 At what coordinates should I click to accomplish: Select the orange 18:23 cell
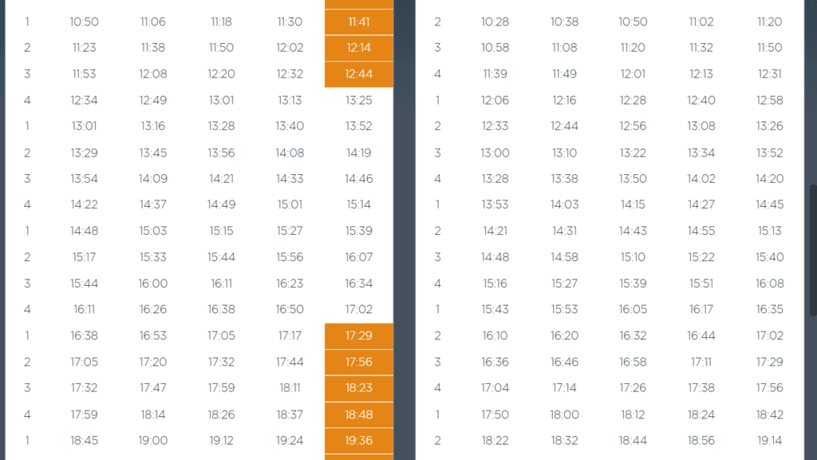coord(359,388)
